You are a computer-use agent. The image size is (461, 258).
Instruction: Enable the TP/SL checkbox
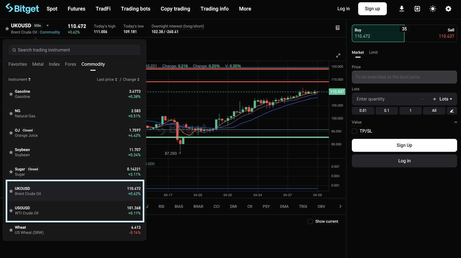click(354, 131)
